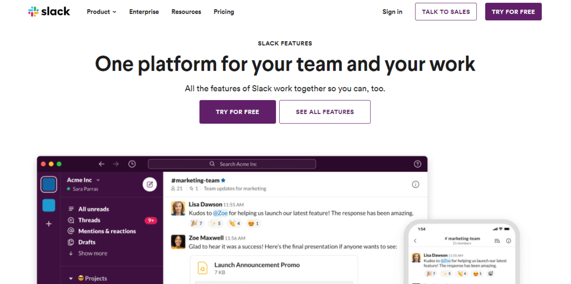The height and width of the screenshot is (284, 571).
Task: Click the Slack logo in header
Action: pos(49,11)
